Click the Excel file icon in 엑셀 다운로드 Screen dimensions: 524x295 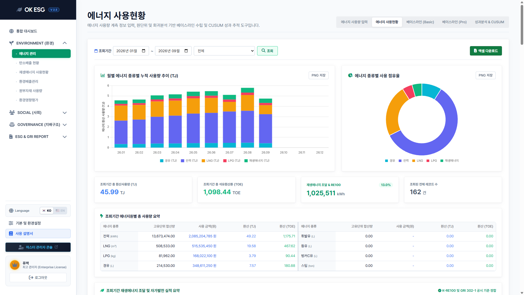[475, 51]
